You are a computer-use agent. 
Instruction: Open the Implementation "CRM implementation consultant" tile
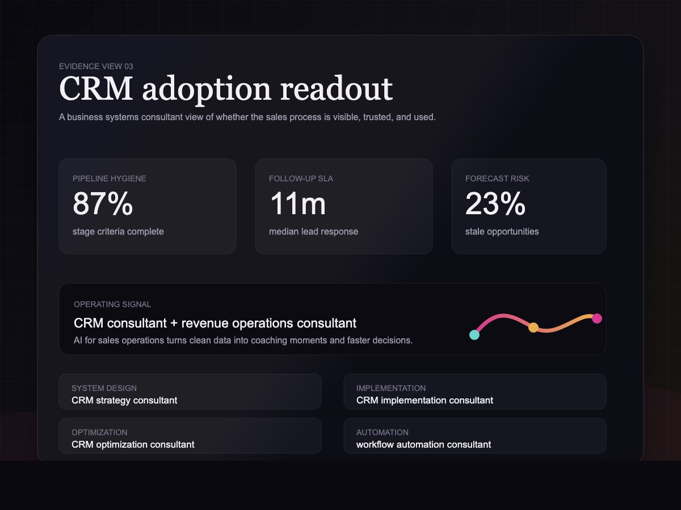coord(475,392)
